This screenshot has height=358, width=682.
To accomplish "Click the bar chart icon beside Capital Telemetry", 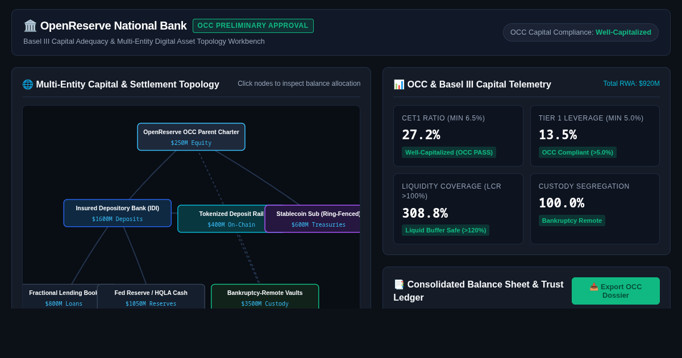I will click(399, 84).
